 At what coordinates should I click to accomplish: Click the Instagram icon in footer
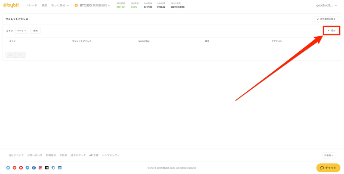pos(40,168)
